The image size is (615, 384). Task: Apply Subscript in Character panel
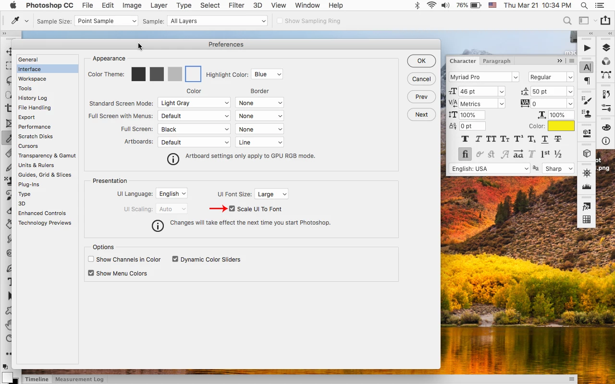pyautogui.click(x=531, y=139)
